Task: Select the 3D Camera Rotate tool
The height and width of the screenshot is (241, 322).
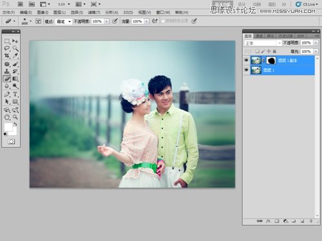Action: (x=15, y=110)
